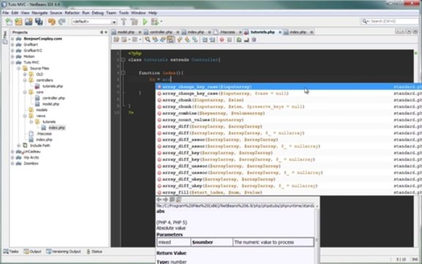Open the Debug Project dropdown arrow
Viewport: 422px width, 264px height.
(x=161, y=21)
